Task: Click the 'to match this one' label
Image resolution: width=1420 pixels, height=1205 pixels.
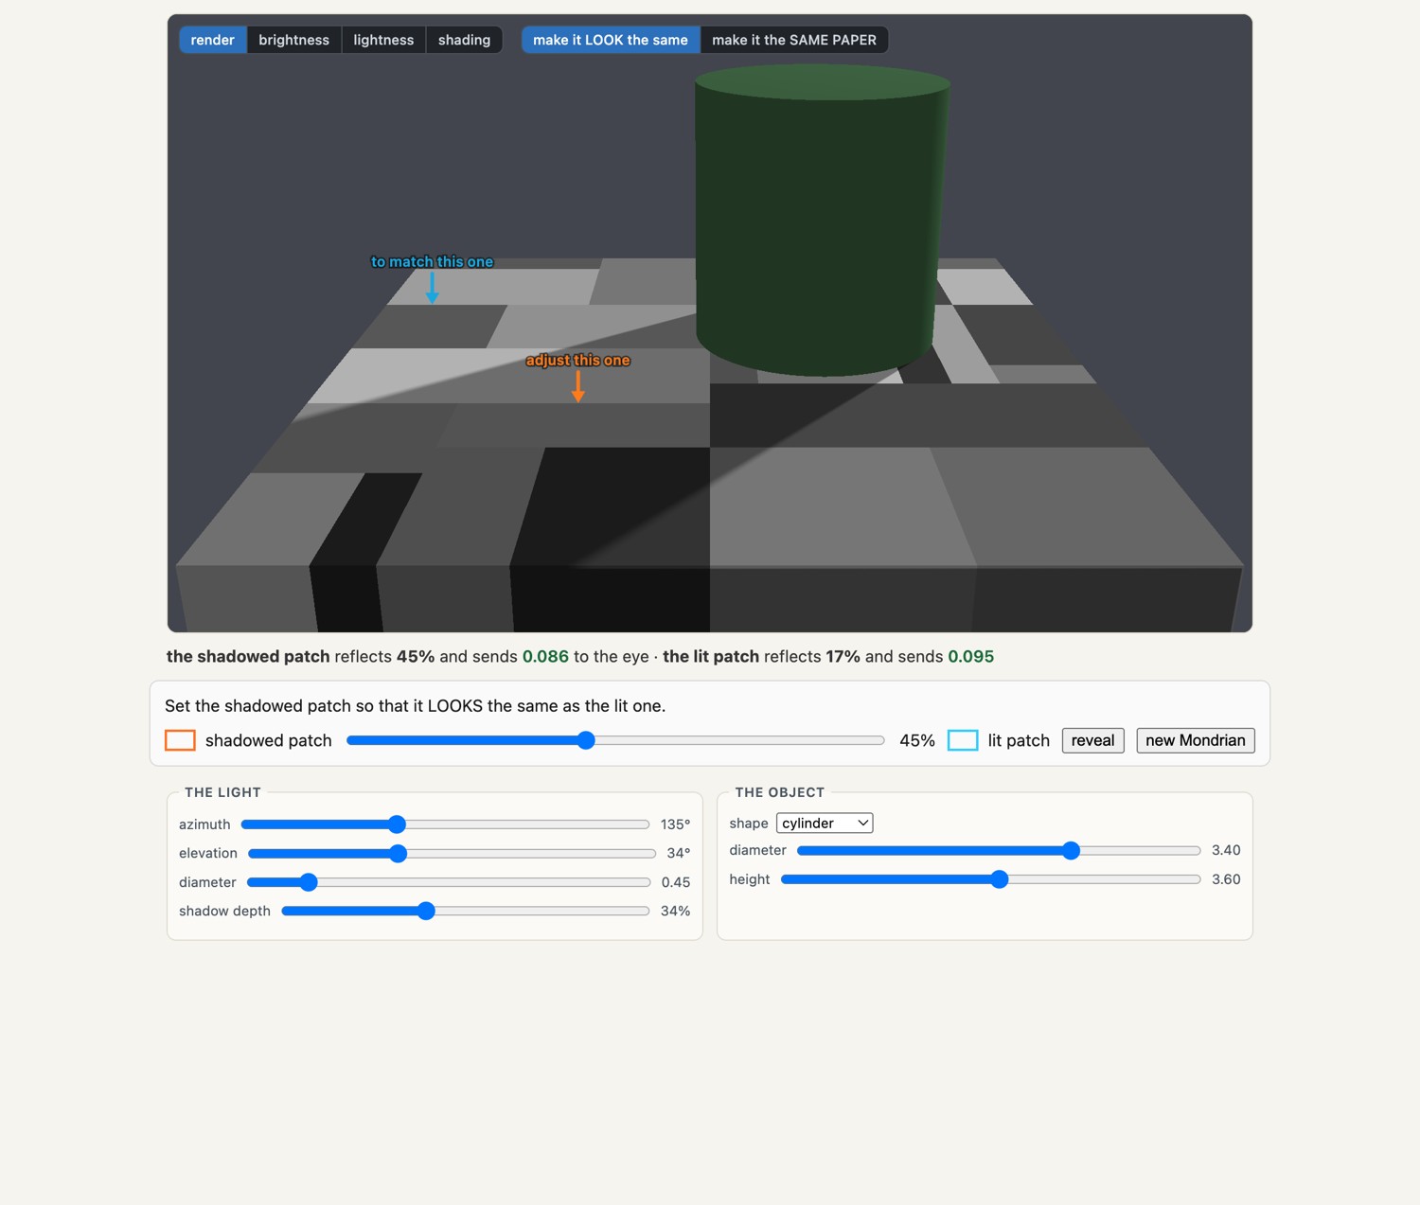Action: pyautogui.click(x=432, y=262)
